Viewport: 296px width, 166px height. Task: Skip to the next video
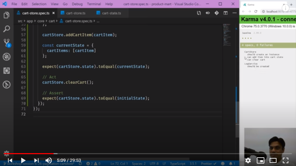point(36,160)
